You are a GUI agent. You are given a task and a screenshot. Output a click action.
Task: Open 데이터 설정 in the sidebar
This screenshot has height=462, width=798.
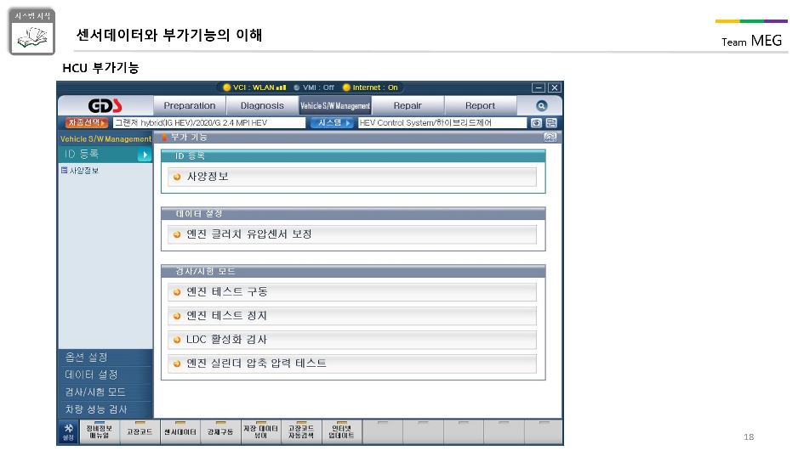(x=105, y=375)
